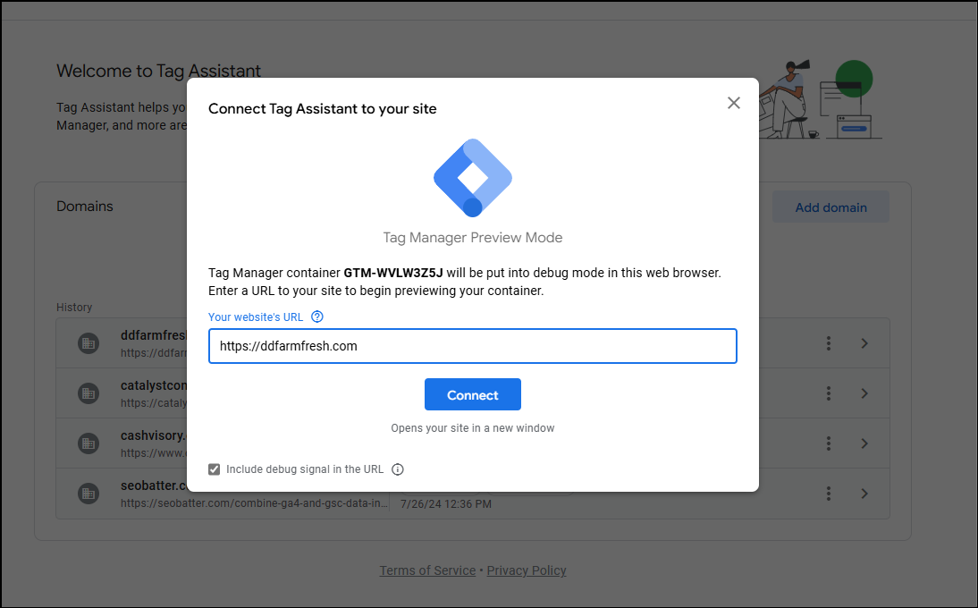Open the three-dot menu for ddfarmfresh row
This screenshot has height=608, width=978.
pyautogui.click(x=829, y=343)
